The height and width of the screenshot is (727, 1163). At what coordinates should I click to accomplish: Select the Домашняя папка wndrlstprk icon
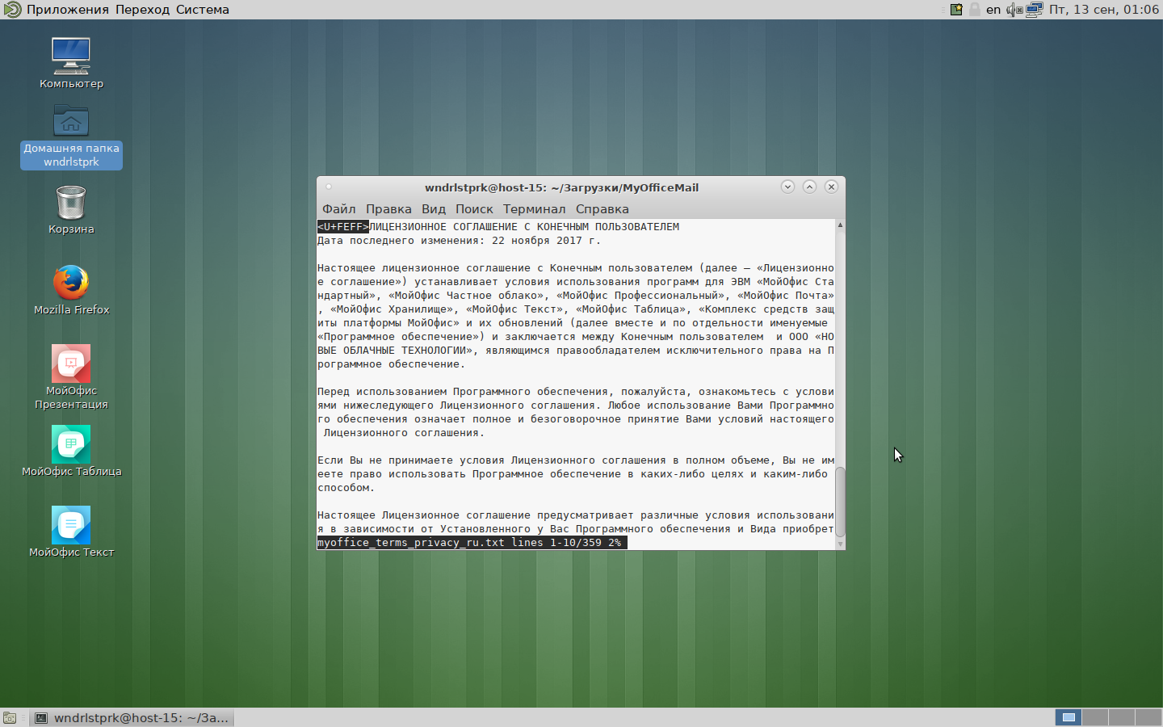[x=71, y=136]
